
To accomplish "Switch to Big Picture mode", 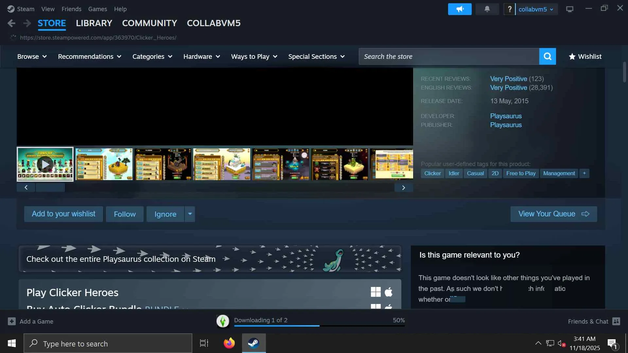I will (x=569, y=9).
